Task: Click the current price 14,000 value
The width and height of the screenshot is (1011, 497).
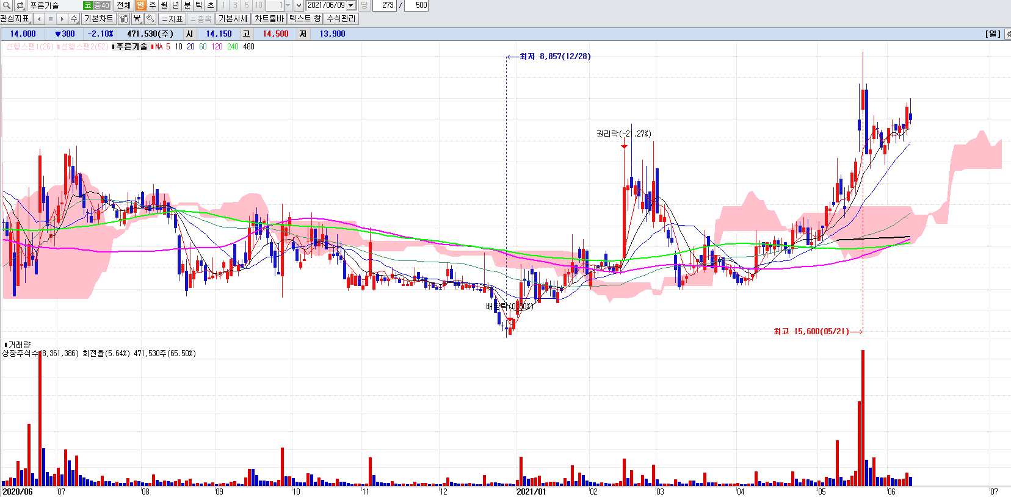Action: click(23, 34)
